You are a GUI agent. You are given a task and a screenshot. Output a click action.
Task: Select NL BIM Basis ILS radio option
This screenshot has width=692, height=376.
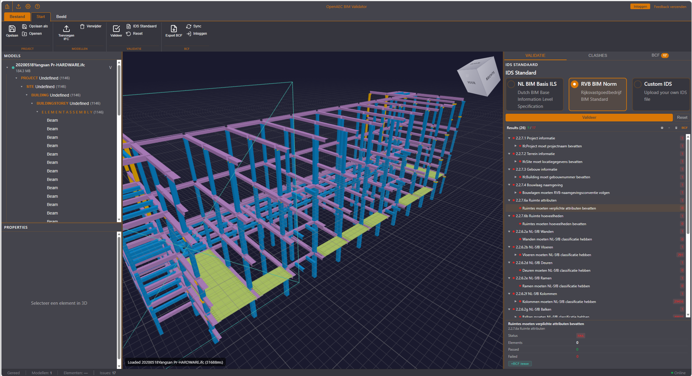(x=511, y=84)
